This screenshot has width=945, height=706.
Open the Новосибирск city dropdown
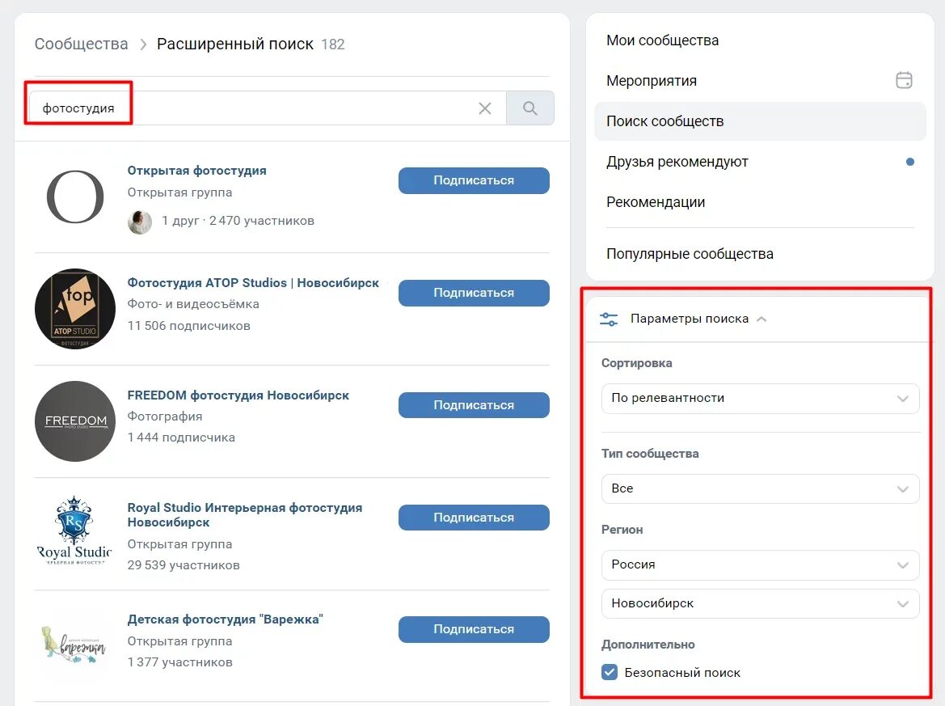760,603
